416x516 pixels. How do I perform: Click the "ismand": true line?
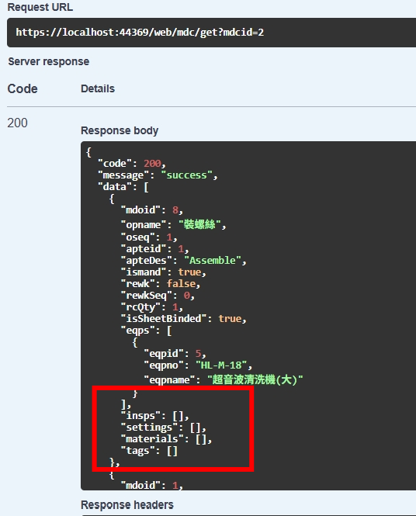(163, 272)
